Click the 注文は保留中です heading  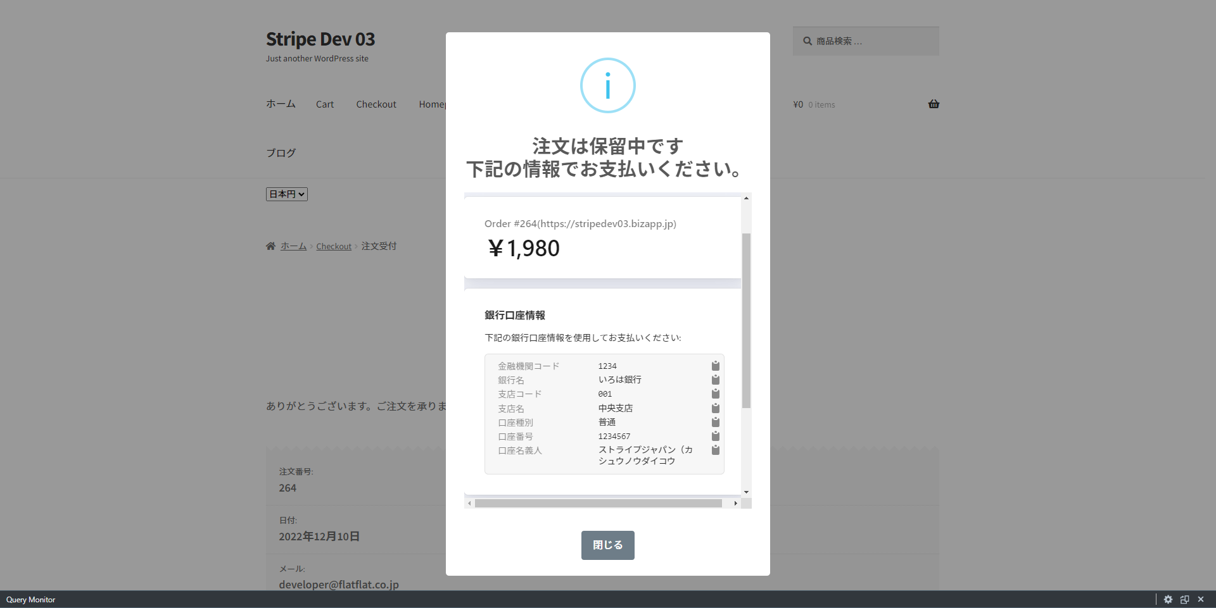(608, 146)
